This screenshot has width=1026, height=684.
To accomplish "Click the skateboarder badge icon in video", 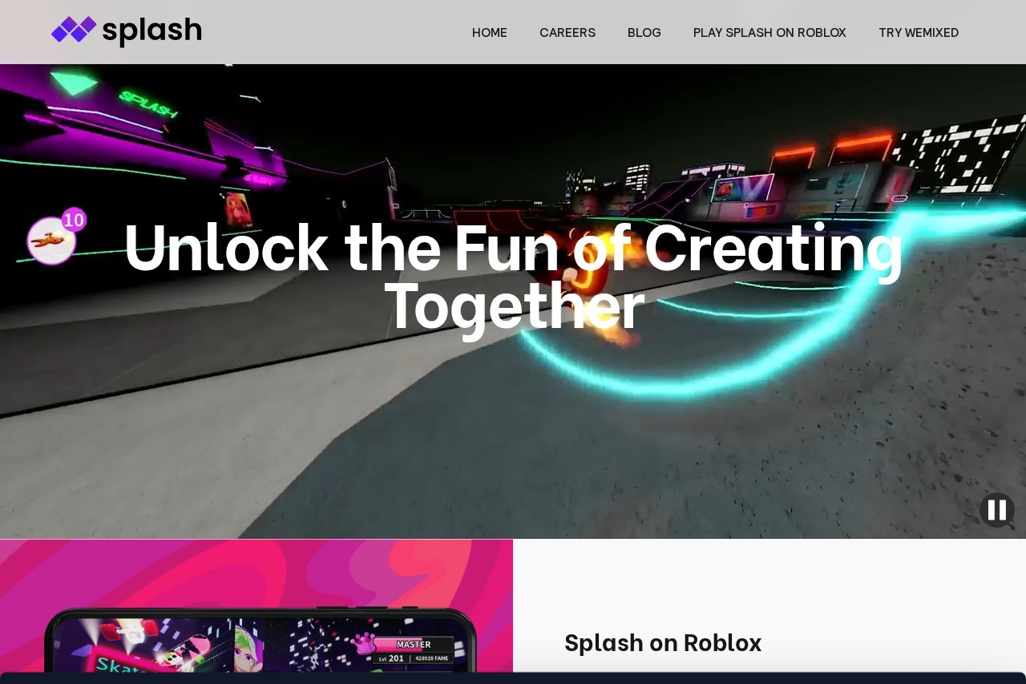I will point(51,241).
